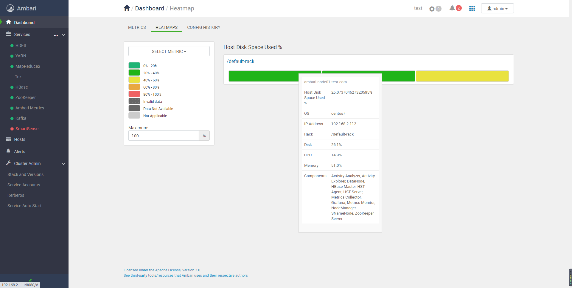
Task: Click the home breadcrumb icon
Action: click(x=127, y=8)
